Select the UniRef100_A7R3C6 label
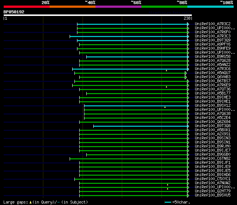 pos(213,69)
